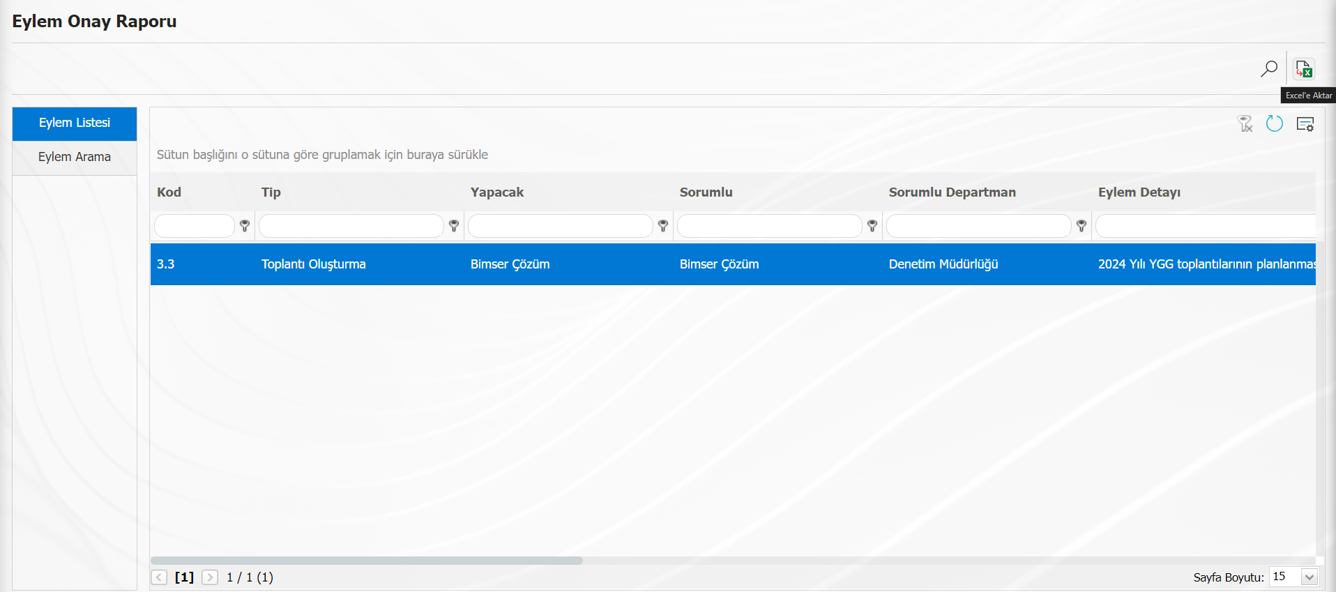Viewport: 1336px width, 592px height.
Task: Go to next page with right arrow
Action: point(210,577)
